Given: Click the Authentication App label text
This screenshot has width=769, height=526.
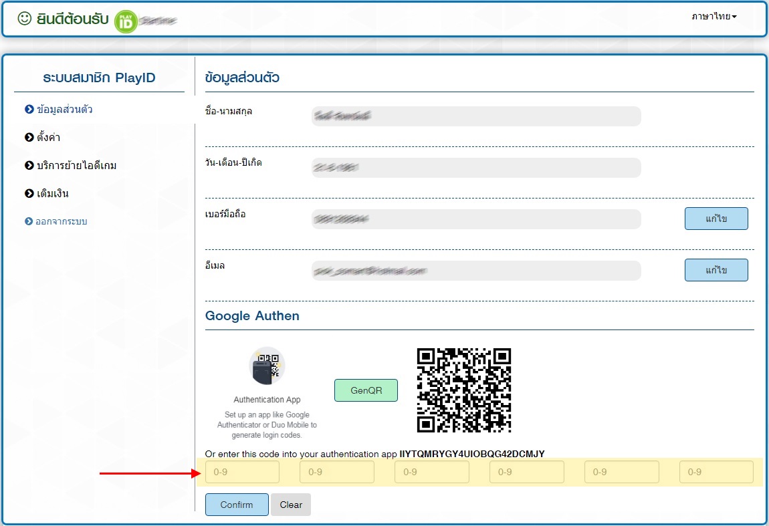Looking at the screenshot, I should 267,400.
